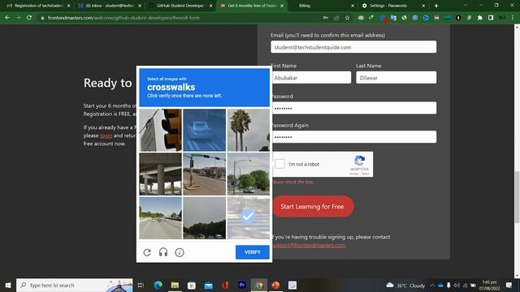
Task: Open File Explorer from the taskbar
Action: [x=175, y=285]
